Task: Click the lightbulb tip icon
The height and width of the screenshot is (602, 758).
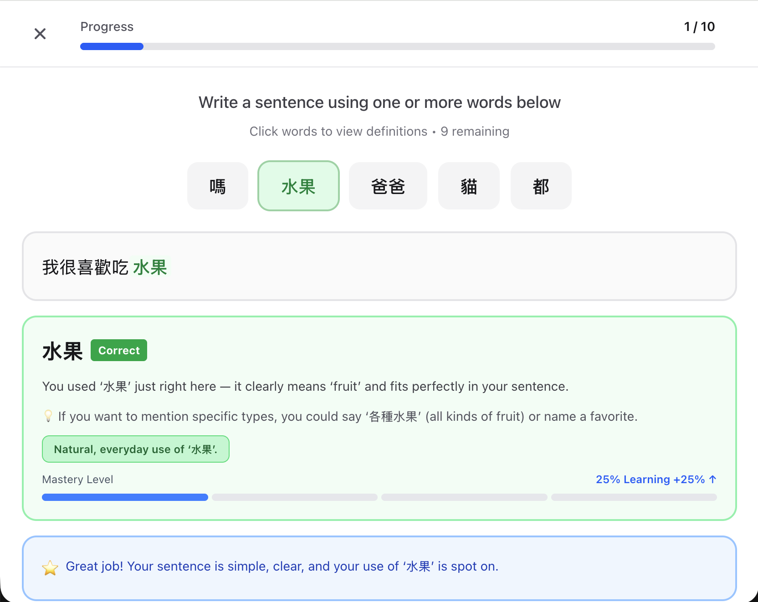Action: click(x=48, y=416)
